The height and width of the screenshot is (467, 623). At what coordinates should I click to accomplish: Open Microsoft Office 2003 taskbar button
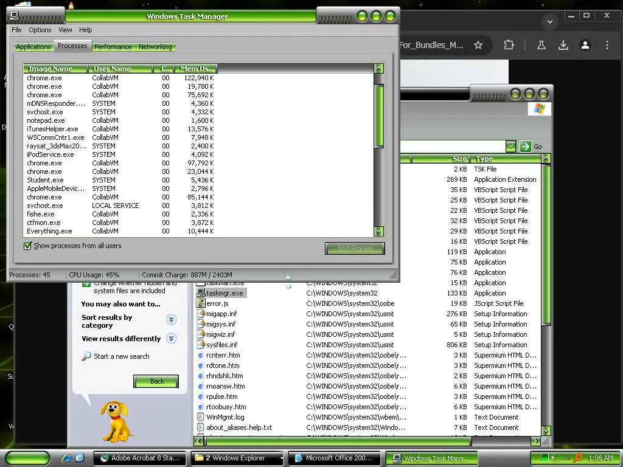(334, 458)
